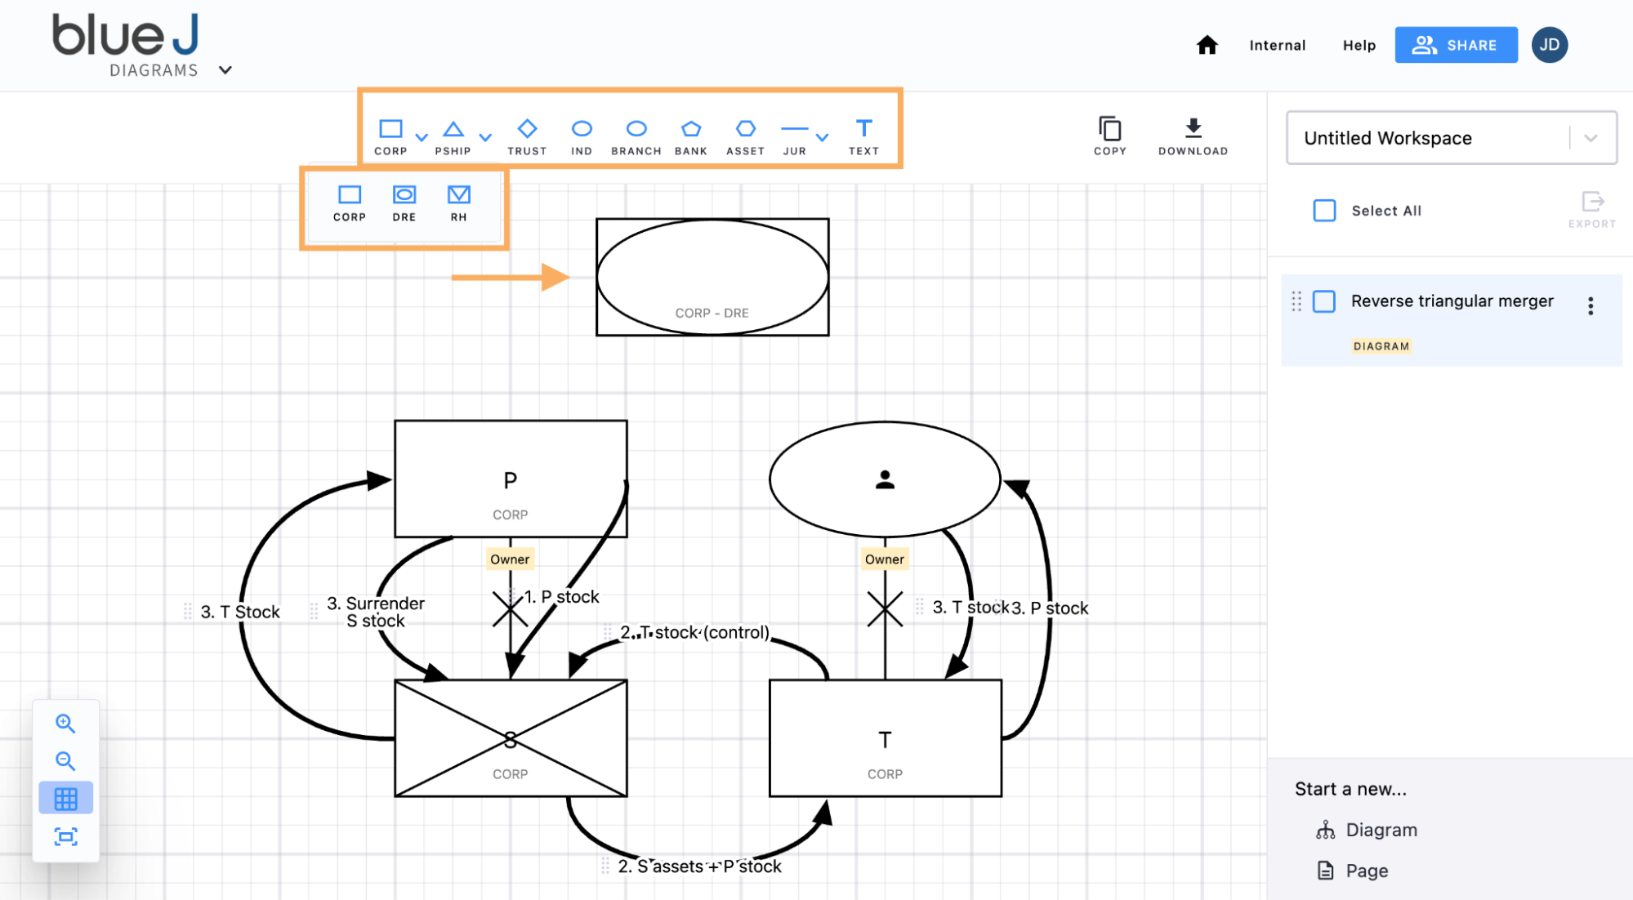Open the Reverse triangular merger options menu

[x=1590, y=306]
